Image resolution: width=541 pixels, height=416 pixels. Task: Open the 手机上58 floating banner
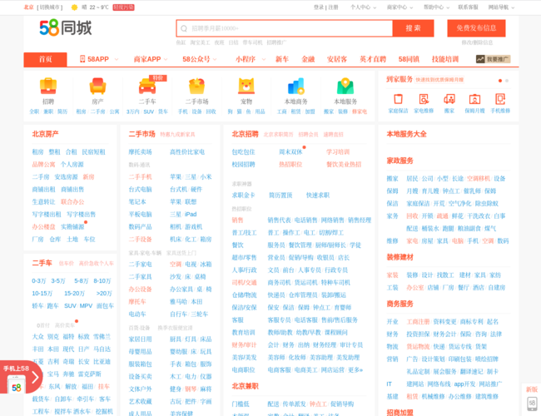click(21, 377)
